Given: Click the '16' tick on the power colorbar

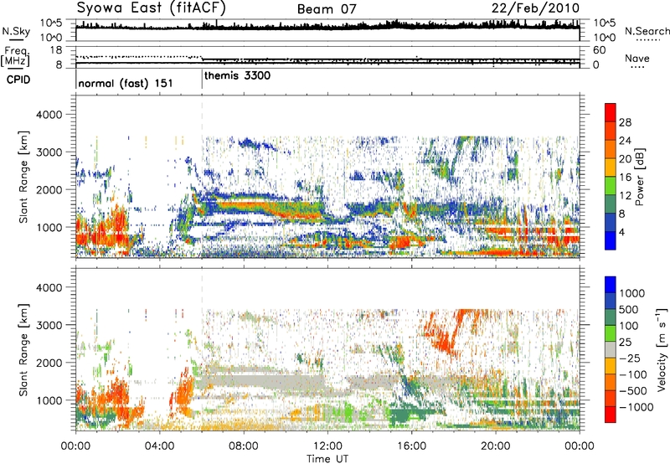Looking at the screenshot, I should pyautogui.click(x=625, y=178).
